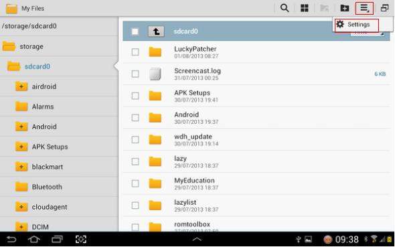Select airdroid label in tree

[44, 86]
